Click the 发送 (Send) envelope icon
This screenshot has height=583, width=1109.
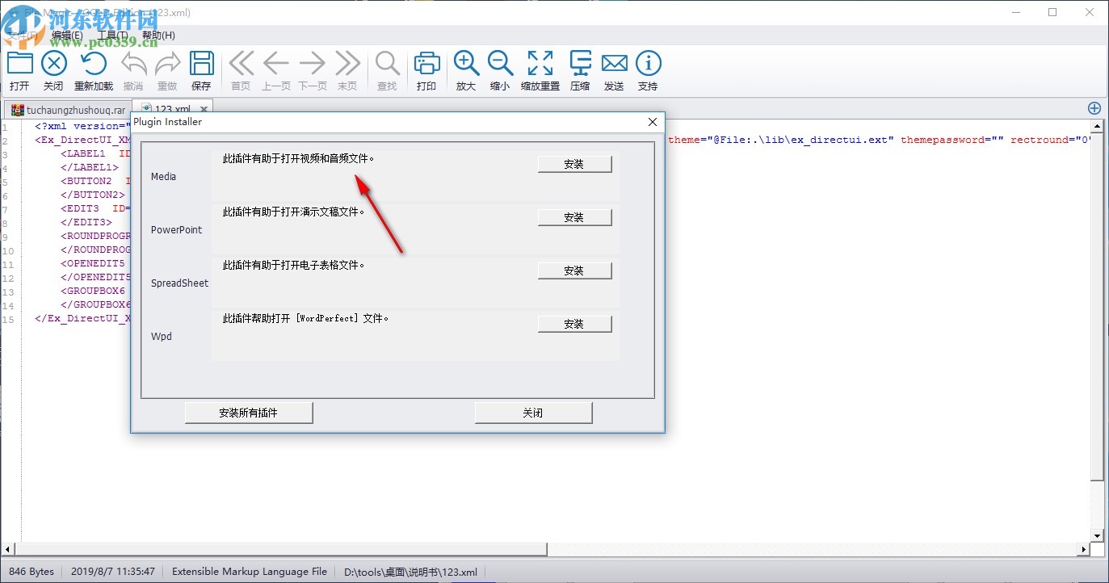pyautogui.click(x=614, y=64)
